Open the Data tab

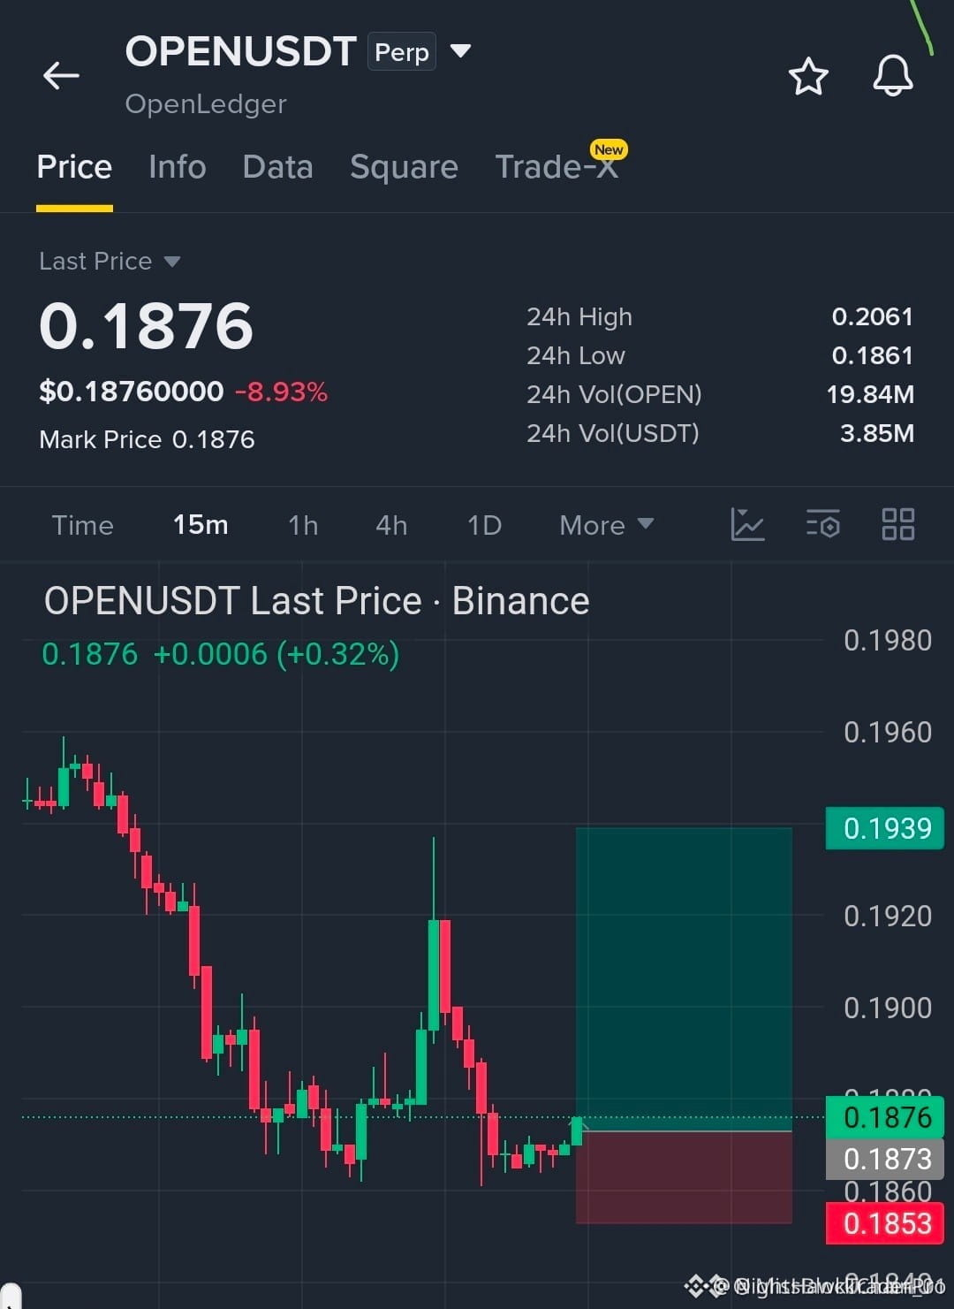tap(278, 167)
